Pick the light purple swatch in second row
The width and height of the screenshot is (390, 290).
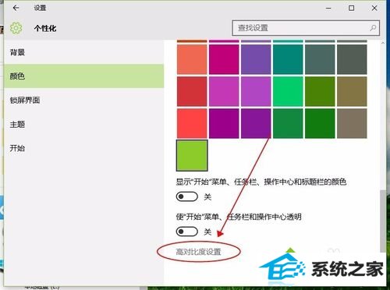click(x=256, y=91)
